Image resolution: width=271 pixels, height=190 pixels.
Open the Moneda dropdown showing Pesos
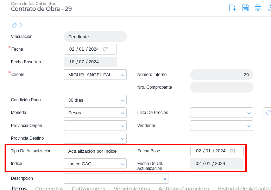(122, 113)
